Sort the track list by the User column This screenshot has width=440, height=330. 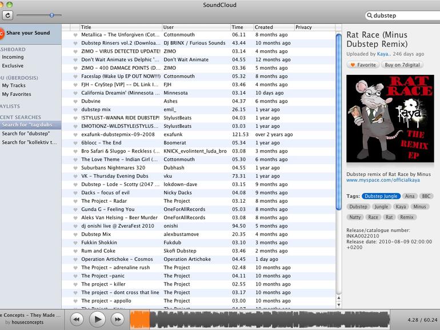[196, 27]
